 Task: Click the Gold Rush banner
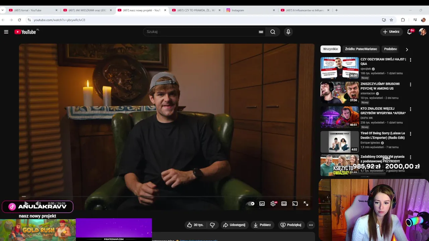click(38, 230)
